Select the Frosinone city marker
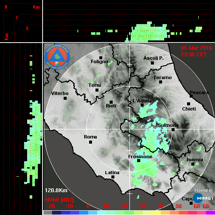This screenshot has width=215, height=215. [138, 160]
